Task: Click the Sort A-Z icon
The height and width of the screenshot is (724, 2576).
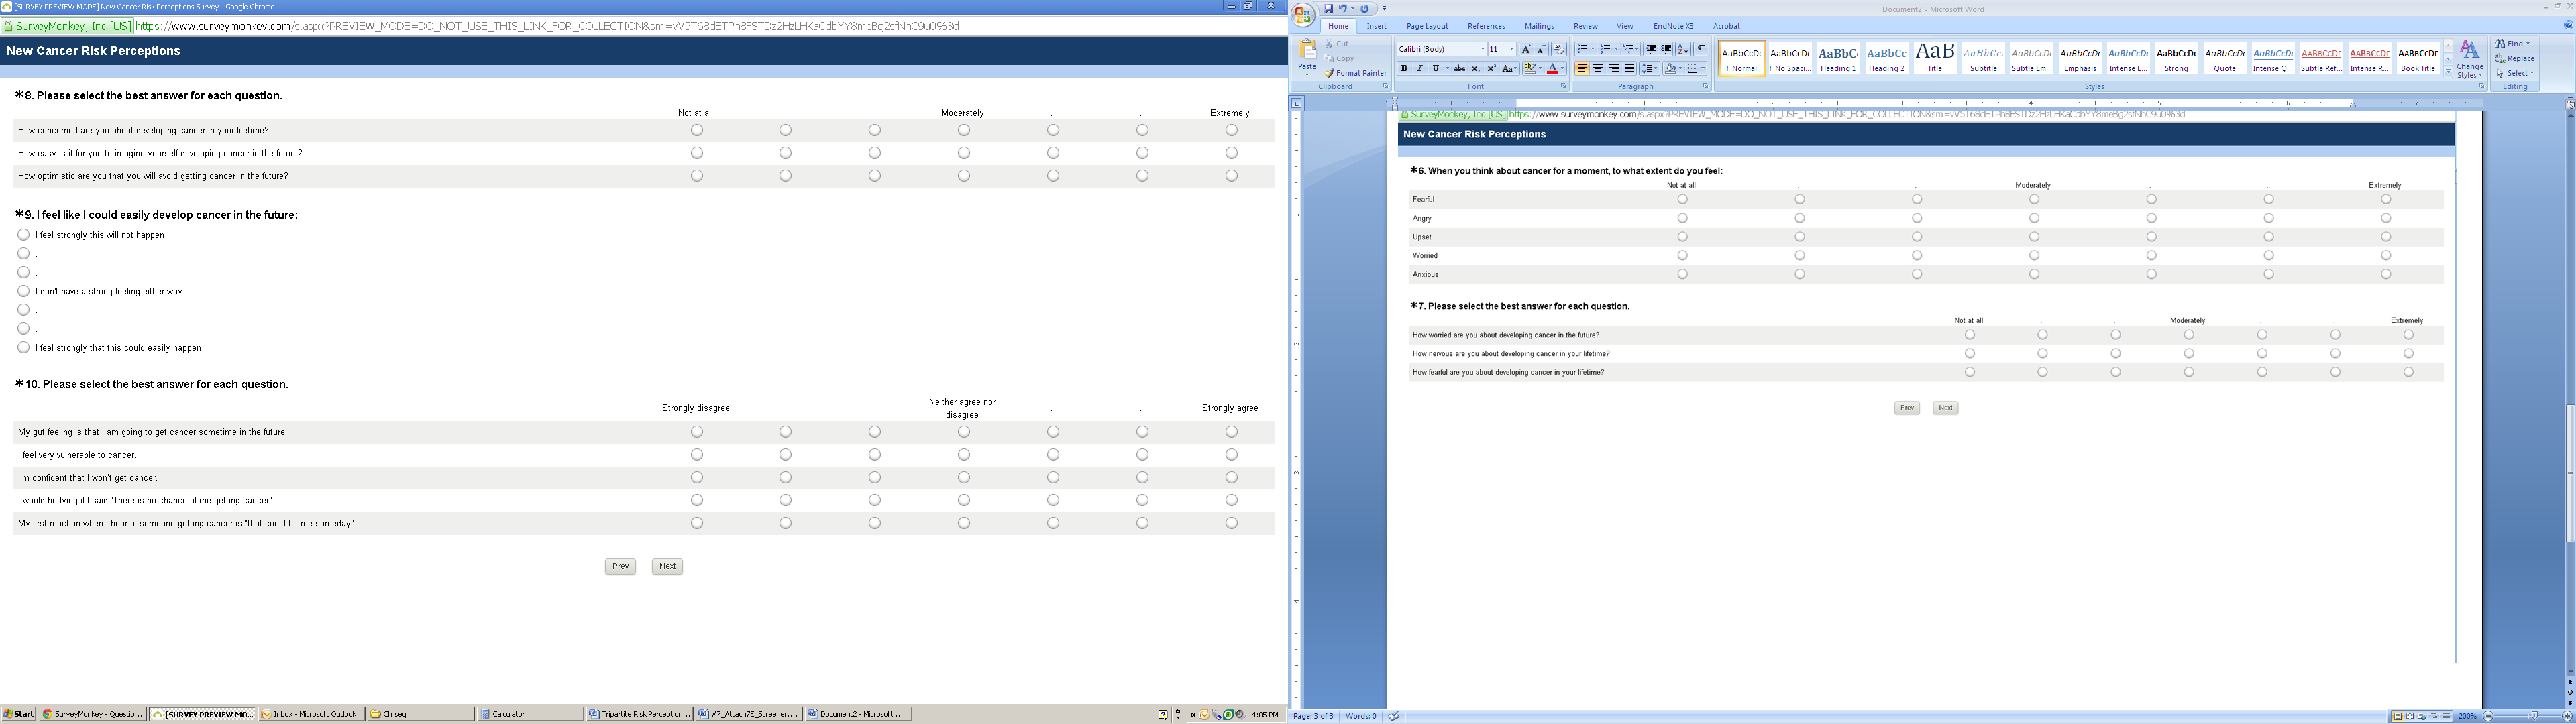Action: (x=1683, y=49)
